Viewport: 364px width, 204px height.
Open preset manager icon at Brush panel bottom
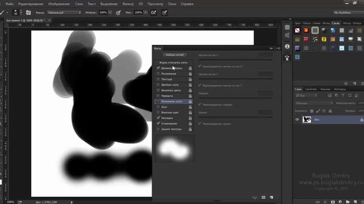tap(263, 197)
